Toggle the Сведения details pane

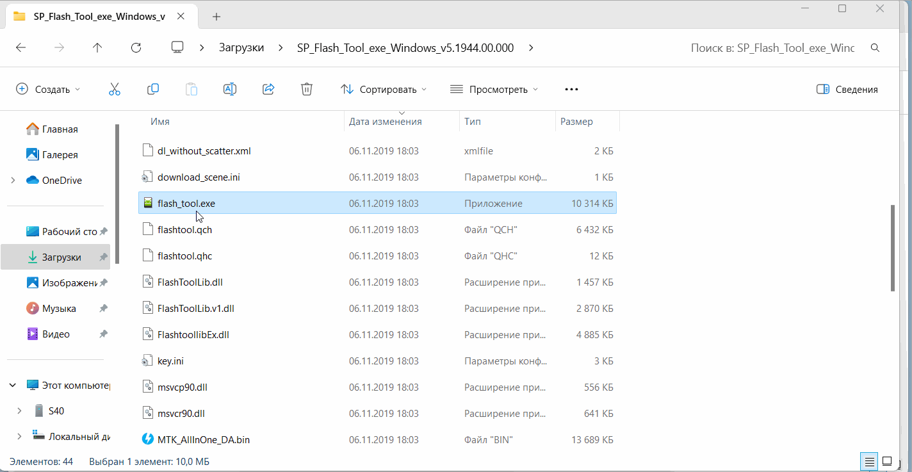click(847, 90)
